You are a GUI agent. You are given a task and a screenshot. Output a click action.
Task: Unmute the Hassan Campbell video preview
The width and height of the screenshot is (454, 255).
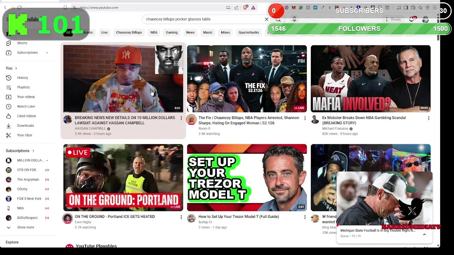[x=176, y=52]
